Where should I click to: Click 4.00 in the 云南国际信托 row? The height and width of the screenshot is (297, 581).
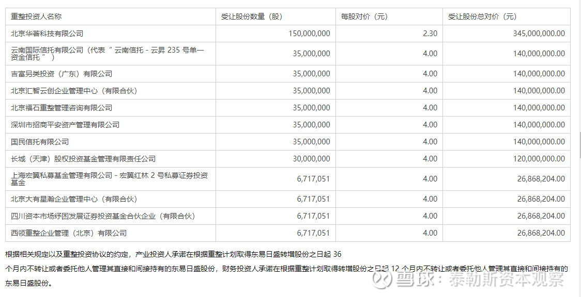click(x=430, y=54)
